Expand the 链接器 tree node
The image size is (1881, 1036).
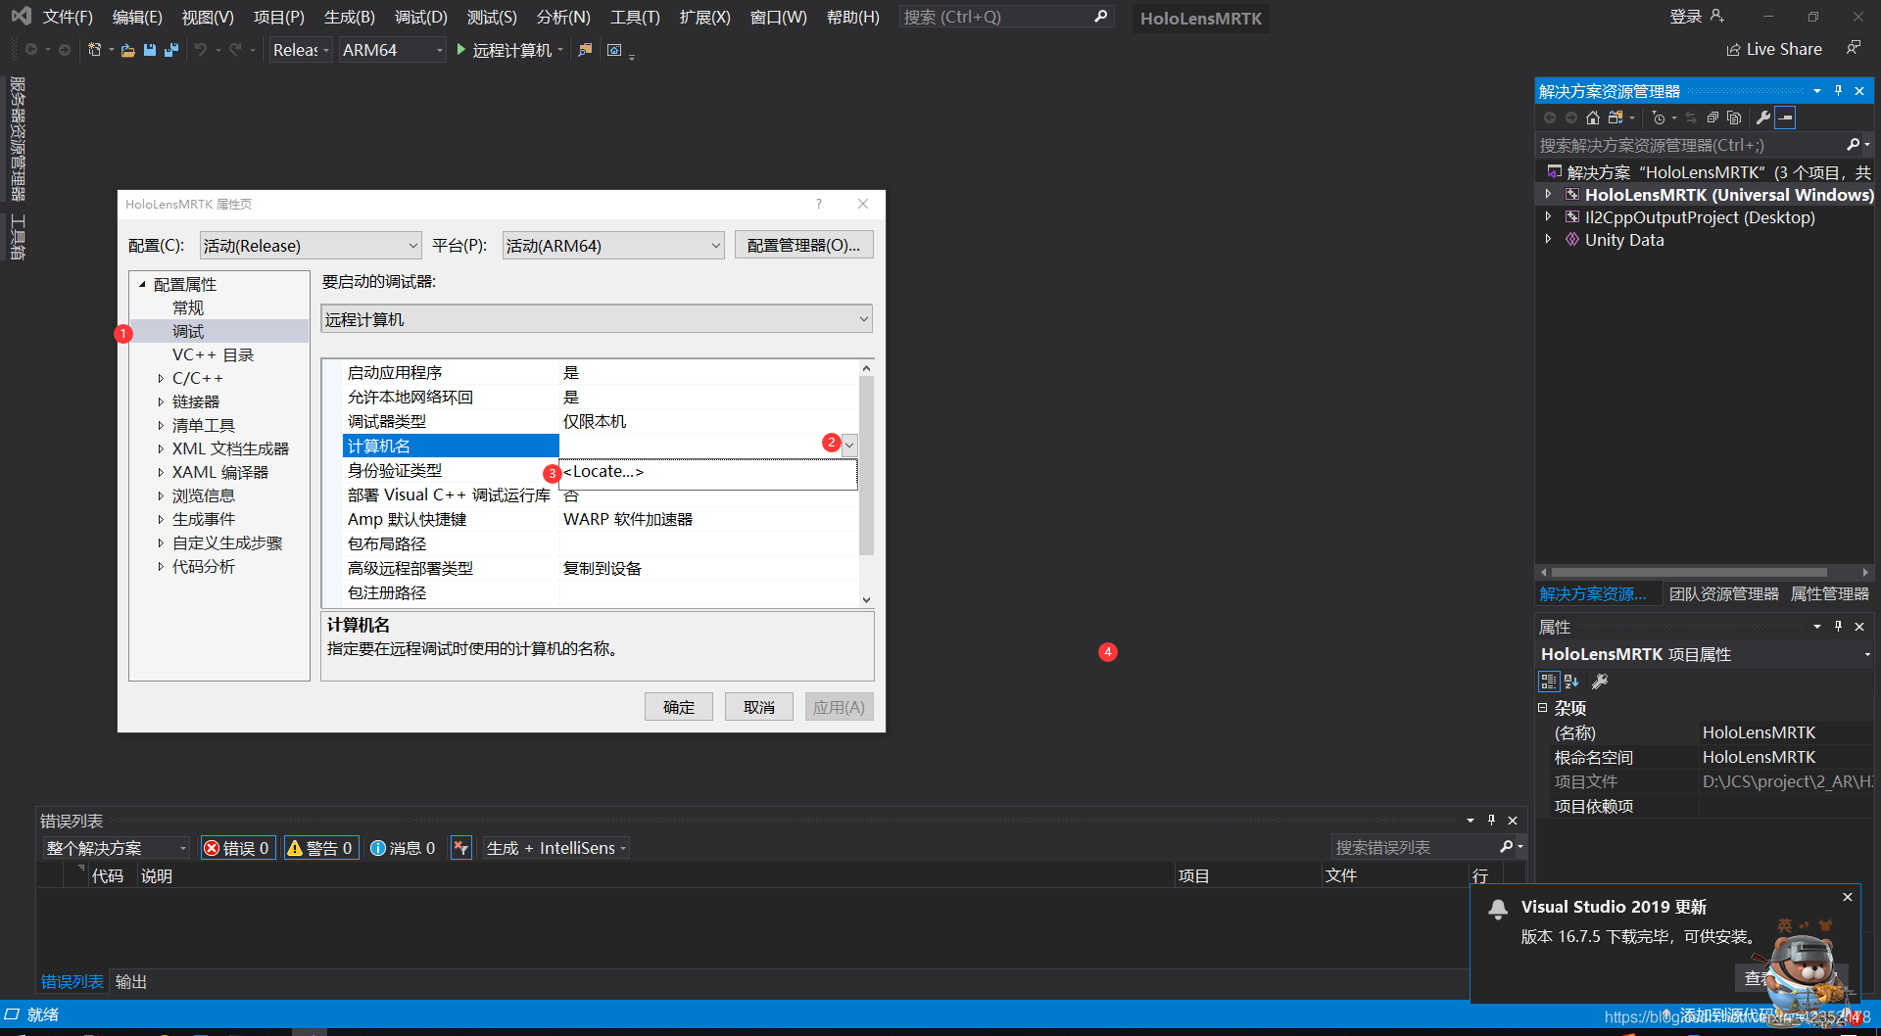point(161,401)
